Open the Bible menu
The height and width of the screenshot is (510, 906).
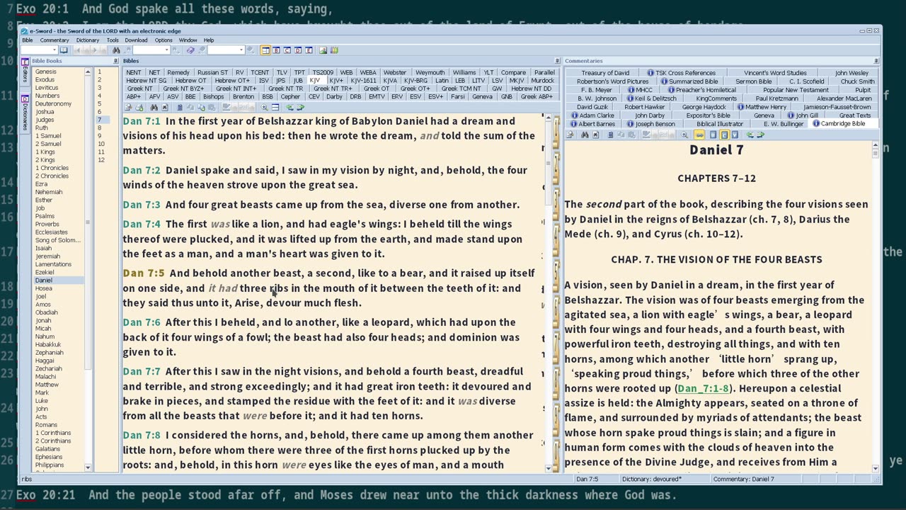click(27, 40)
